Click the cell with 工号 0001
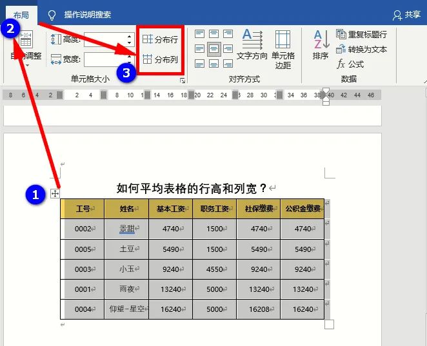The width and height of the screenshot is (427, 346). (83, 289)
